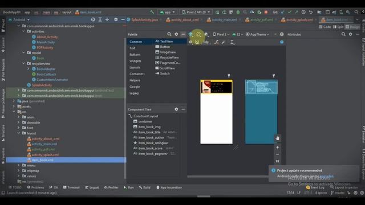Viewport: 365px width, 205px height.
Task: Click the Guidelines icon in design toolbar
Action: (232, 42)
